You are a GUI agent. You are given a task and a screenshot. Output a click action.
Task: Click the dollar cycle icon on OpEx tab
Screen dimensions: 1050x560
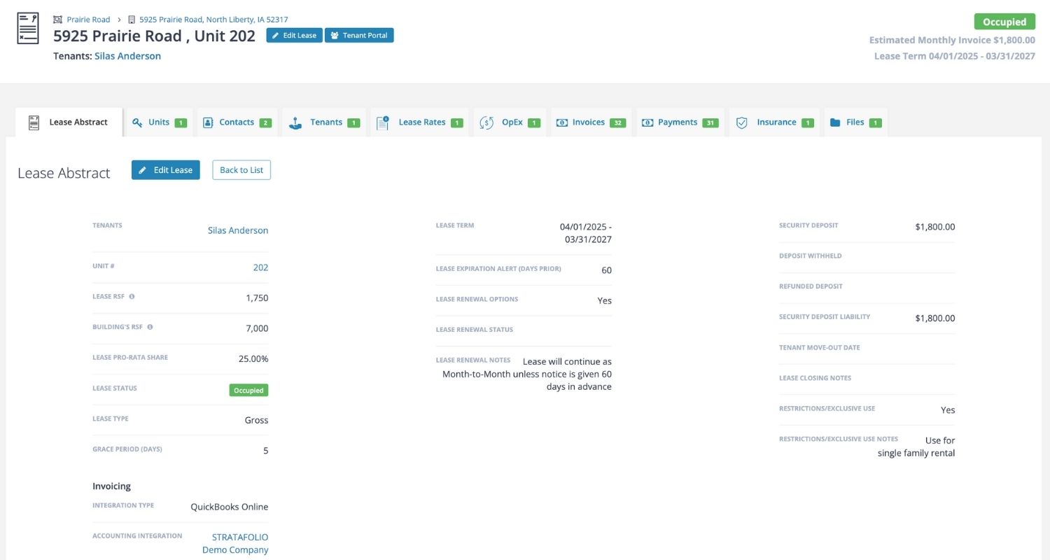(x=486, y=122)
